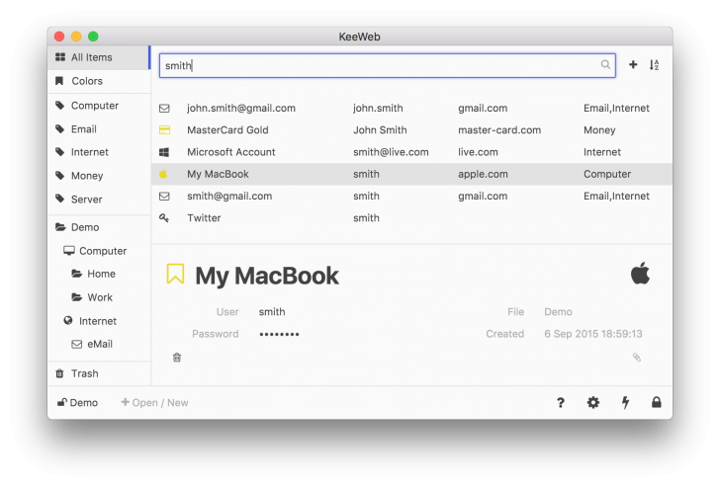Click the yellow credit card icon
The height and width of the screenshot is (487, 720).
tap(164, 130)
